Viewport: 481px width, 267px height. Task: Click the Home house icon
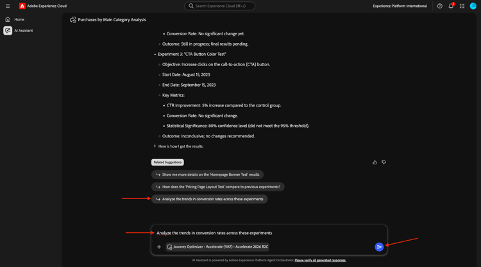pyautogui.click(x=8, y=19)
